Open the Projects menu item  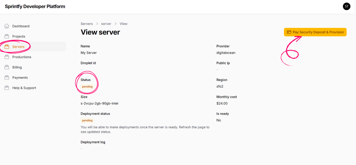pyautogui.click(x=19, y=36)
